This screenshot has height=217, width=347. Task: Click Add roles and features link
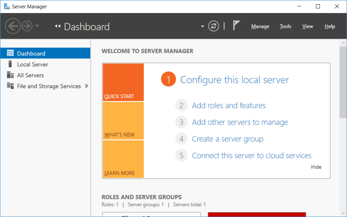tap(229, 105)
